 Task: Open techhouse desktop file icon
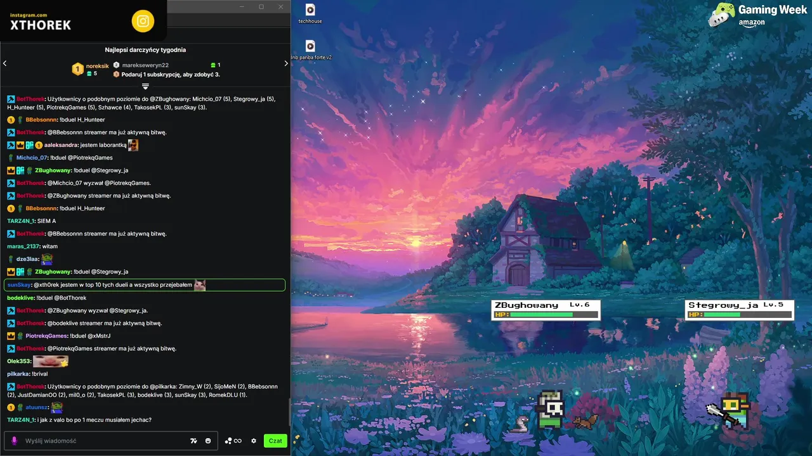(310, 13)
